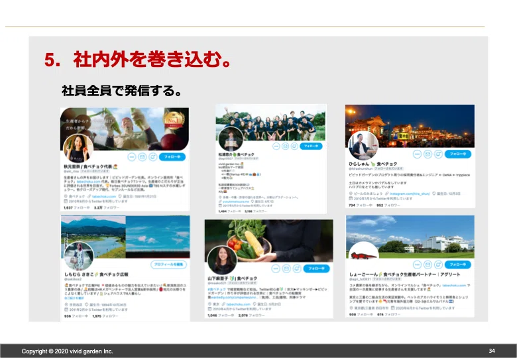Message しょーごーーん with the envelope icon
Screen dimensions: 517x358
[428, 265]
